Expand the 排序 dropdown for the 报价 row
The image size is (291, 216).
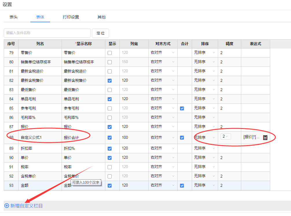coord(205,127)
